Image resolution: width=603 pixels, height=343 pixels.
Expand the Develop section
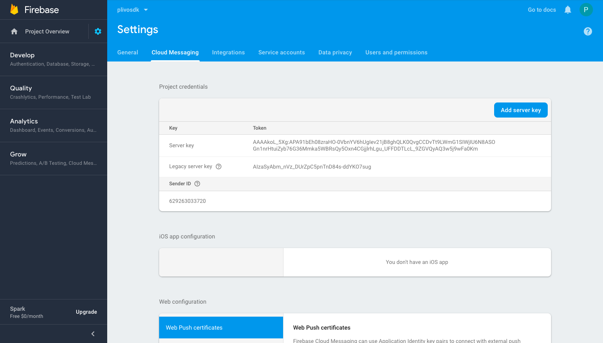tap(53, 59)
